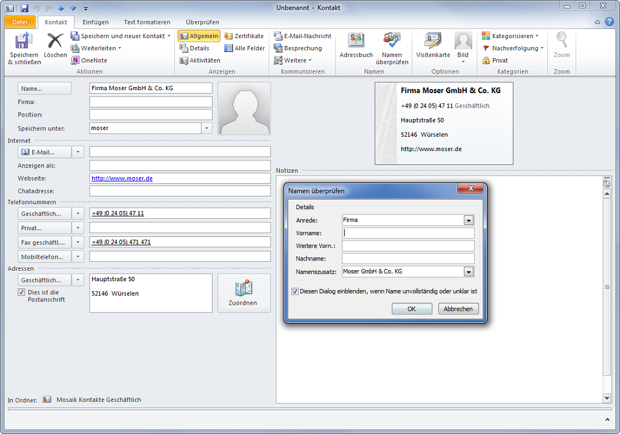Toggle 'Diesen Dialog einblenden' checkbox
This screenshot has height=434, width=620.
[x=295, y=291]
